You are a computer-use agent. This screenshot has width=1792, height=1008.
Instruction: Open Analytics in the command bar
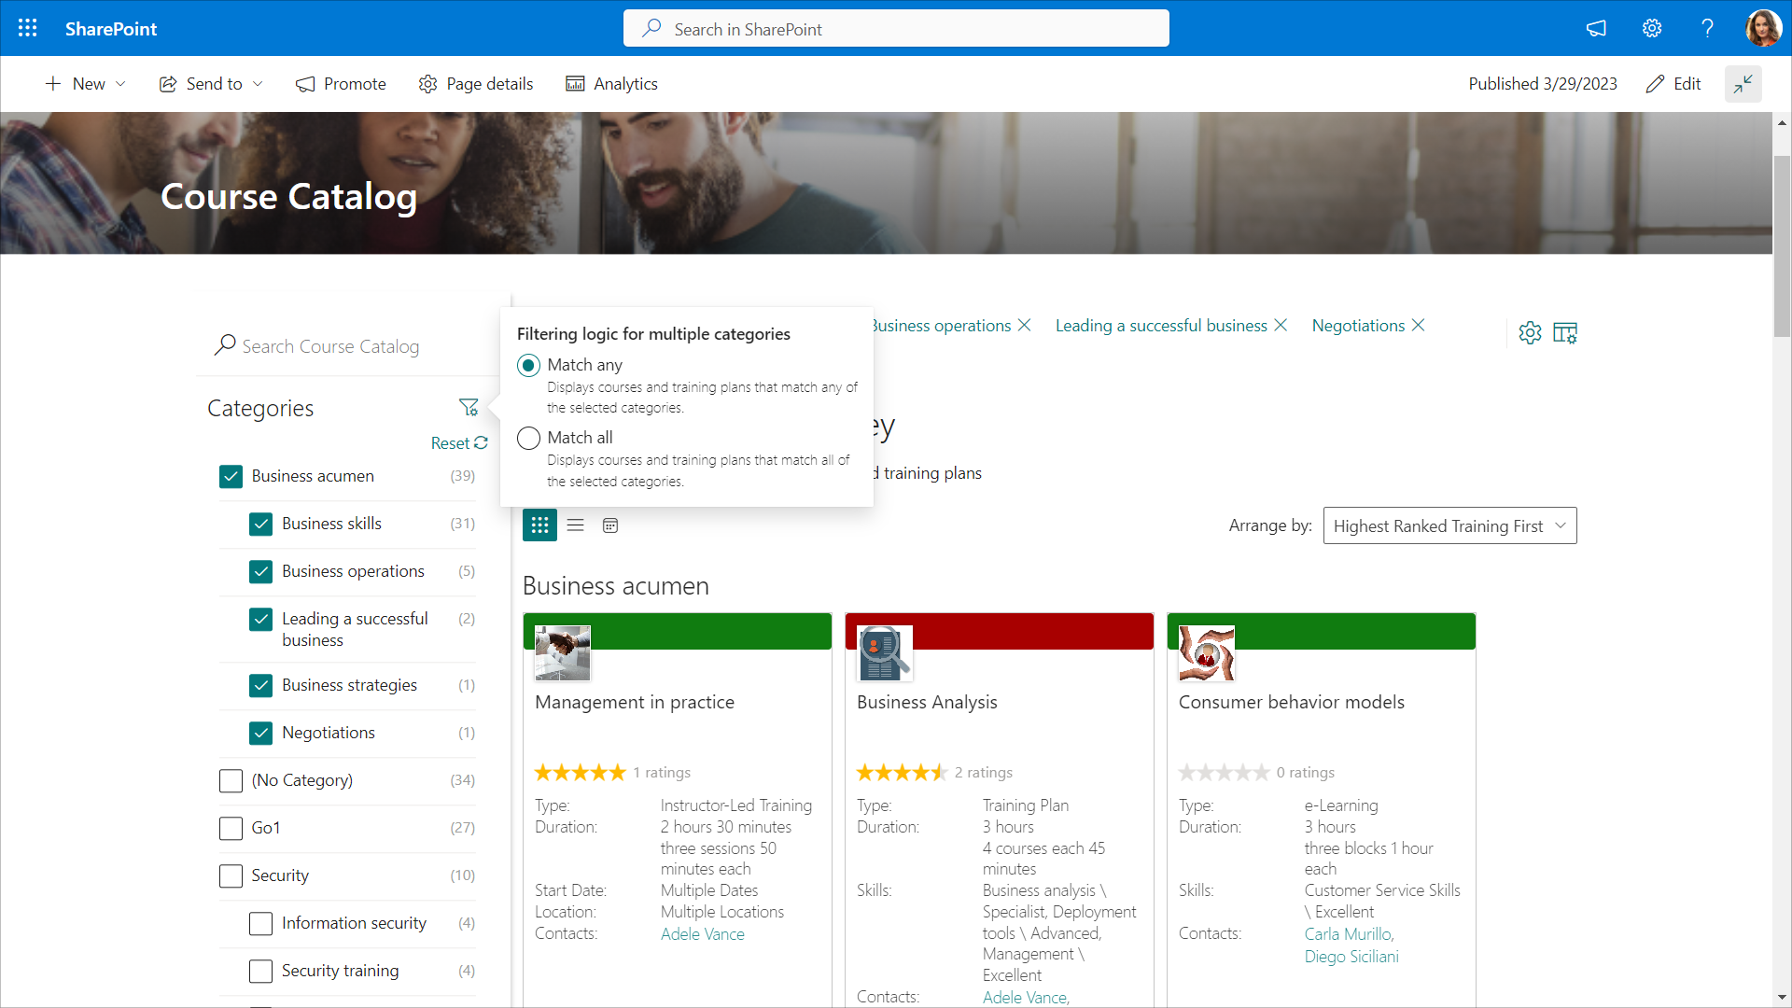coord(612,84)
